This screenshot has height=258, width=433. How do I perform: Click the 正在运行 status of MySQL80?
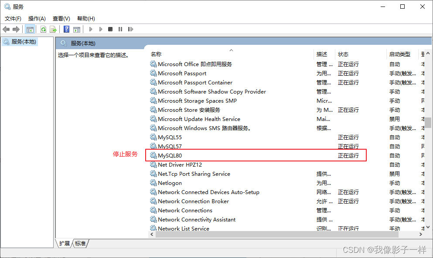pos(348,156)
